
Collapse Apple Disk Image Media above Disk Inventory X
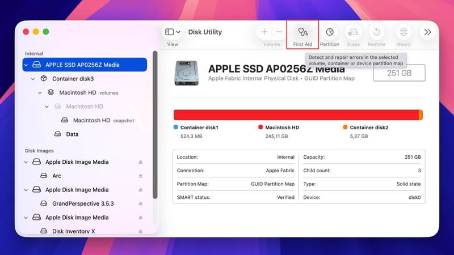coord(26,218)
